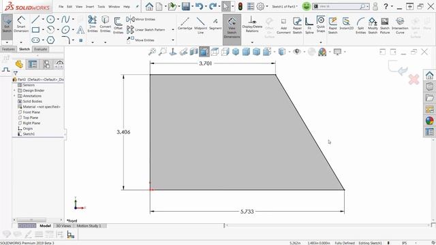
Task: Select the Corner Rectangle tool
Action: pyautogui.click(x=35, y=29)
